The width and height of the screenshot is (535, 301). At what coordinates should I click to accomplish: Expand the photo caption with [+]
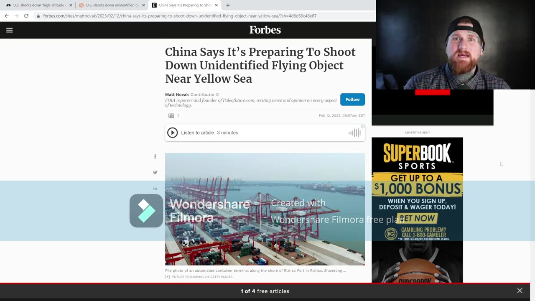click(168, 277)
